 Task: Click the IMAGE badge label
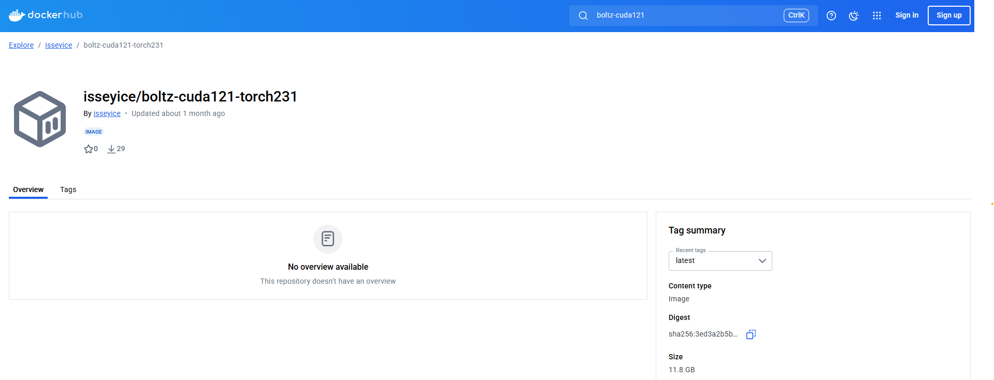pyautogui.click(x=94, y=132)
